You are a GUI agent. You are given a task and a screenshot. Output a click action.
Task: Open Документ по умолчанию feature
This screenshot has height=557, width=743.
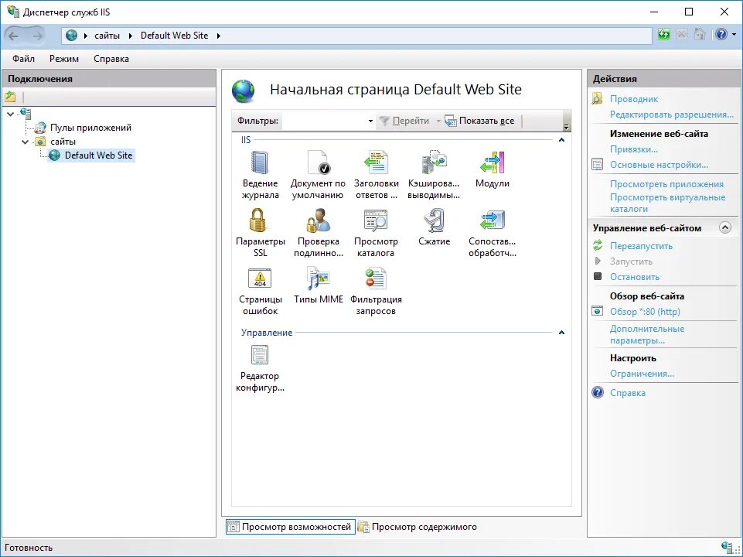[x=318, y=162]
